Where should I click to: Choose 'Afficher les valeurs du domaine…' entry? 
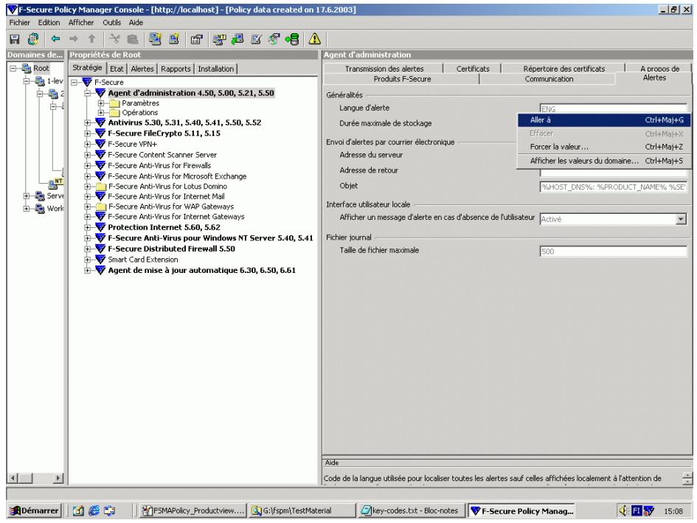click(604, 161)
